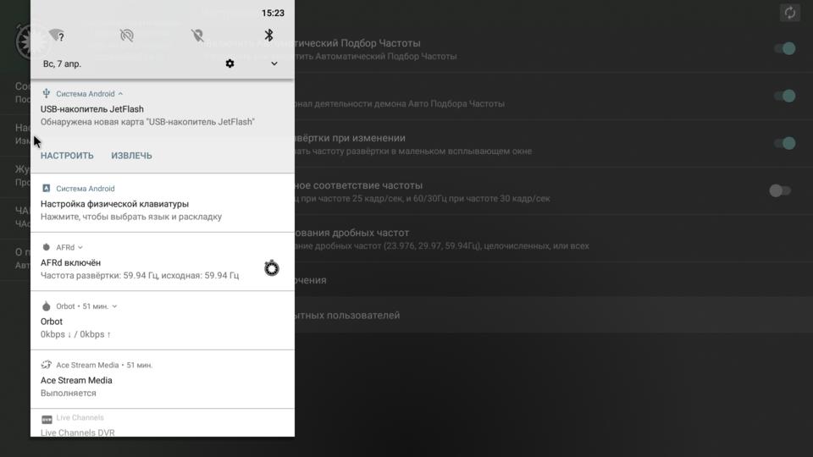Screen dimensions: 813x457
Task: Collapse the Система Android USB notification
Action: (x=120, y=93)
